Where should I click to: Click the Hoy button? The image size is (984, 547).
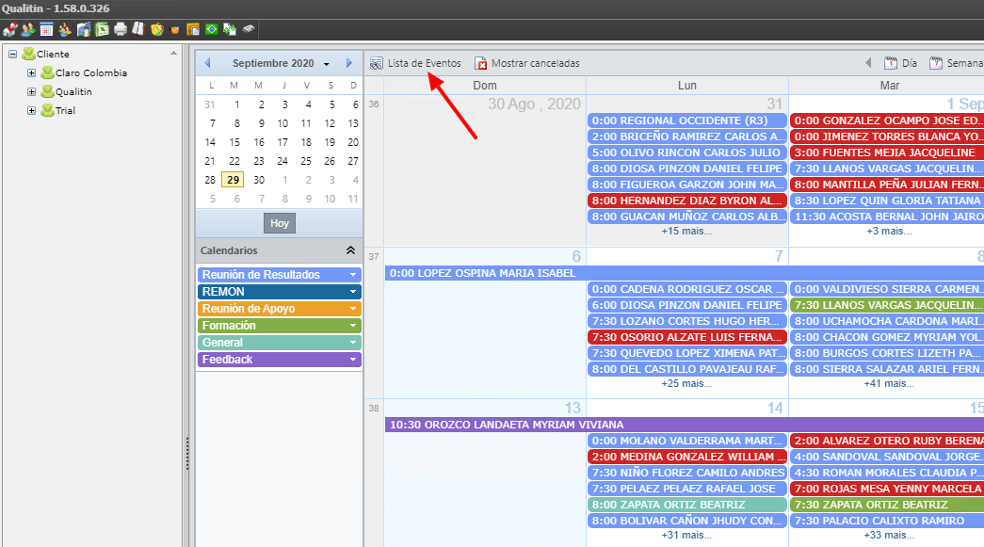point(280,223)
